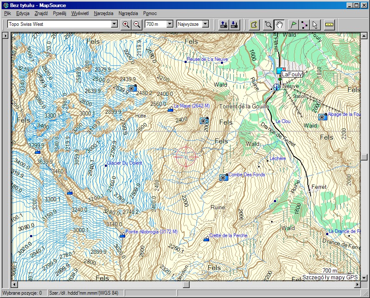Expand the left side panel arrow
This screenshot has width=370, height=298.
click(5, 36)
